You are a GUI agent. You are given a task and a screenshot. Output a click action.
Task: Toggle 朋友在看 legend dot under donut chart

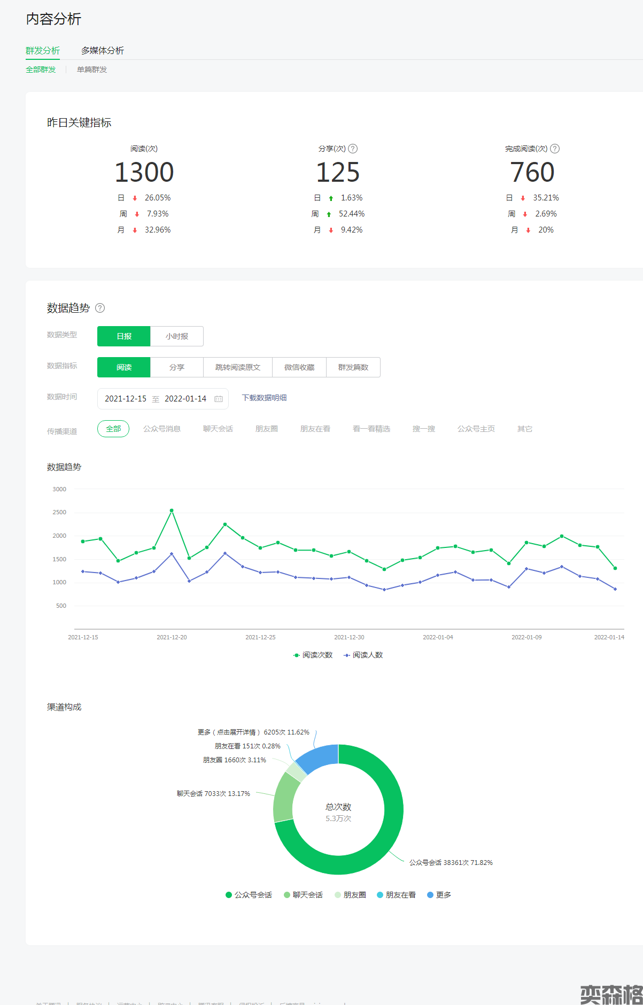click(x=380, y=895)
